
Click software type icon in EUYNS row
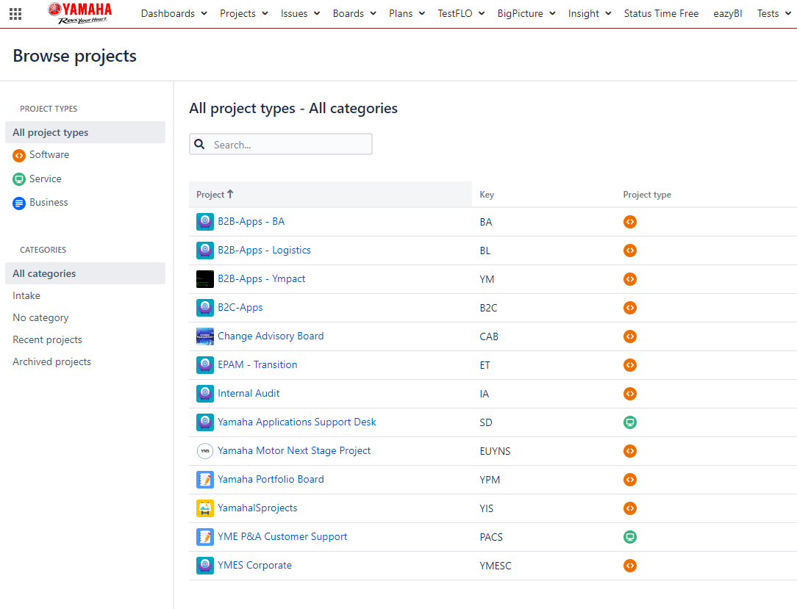coord(630,451)
